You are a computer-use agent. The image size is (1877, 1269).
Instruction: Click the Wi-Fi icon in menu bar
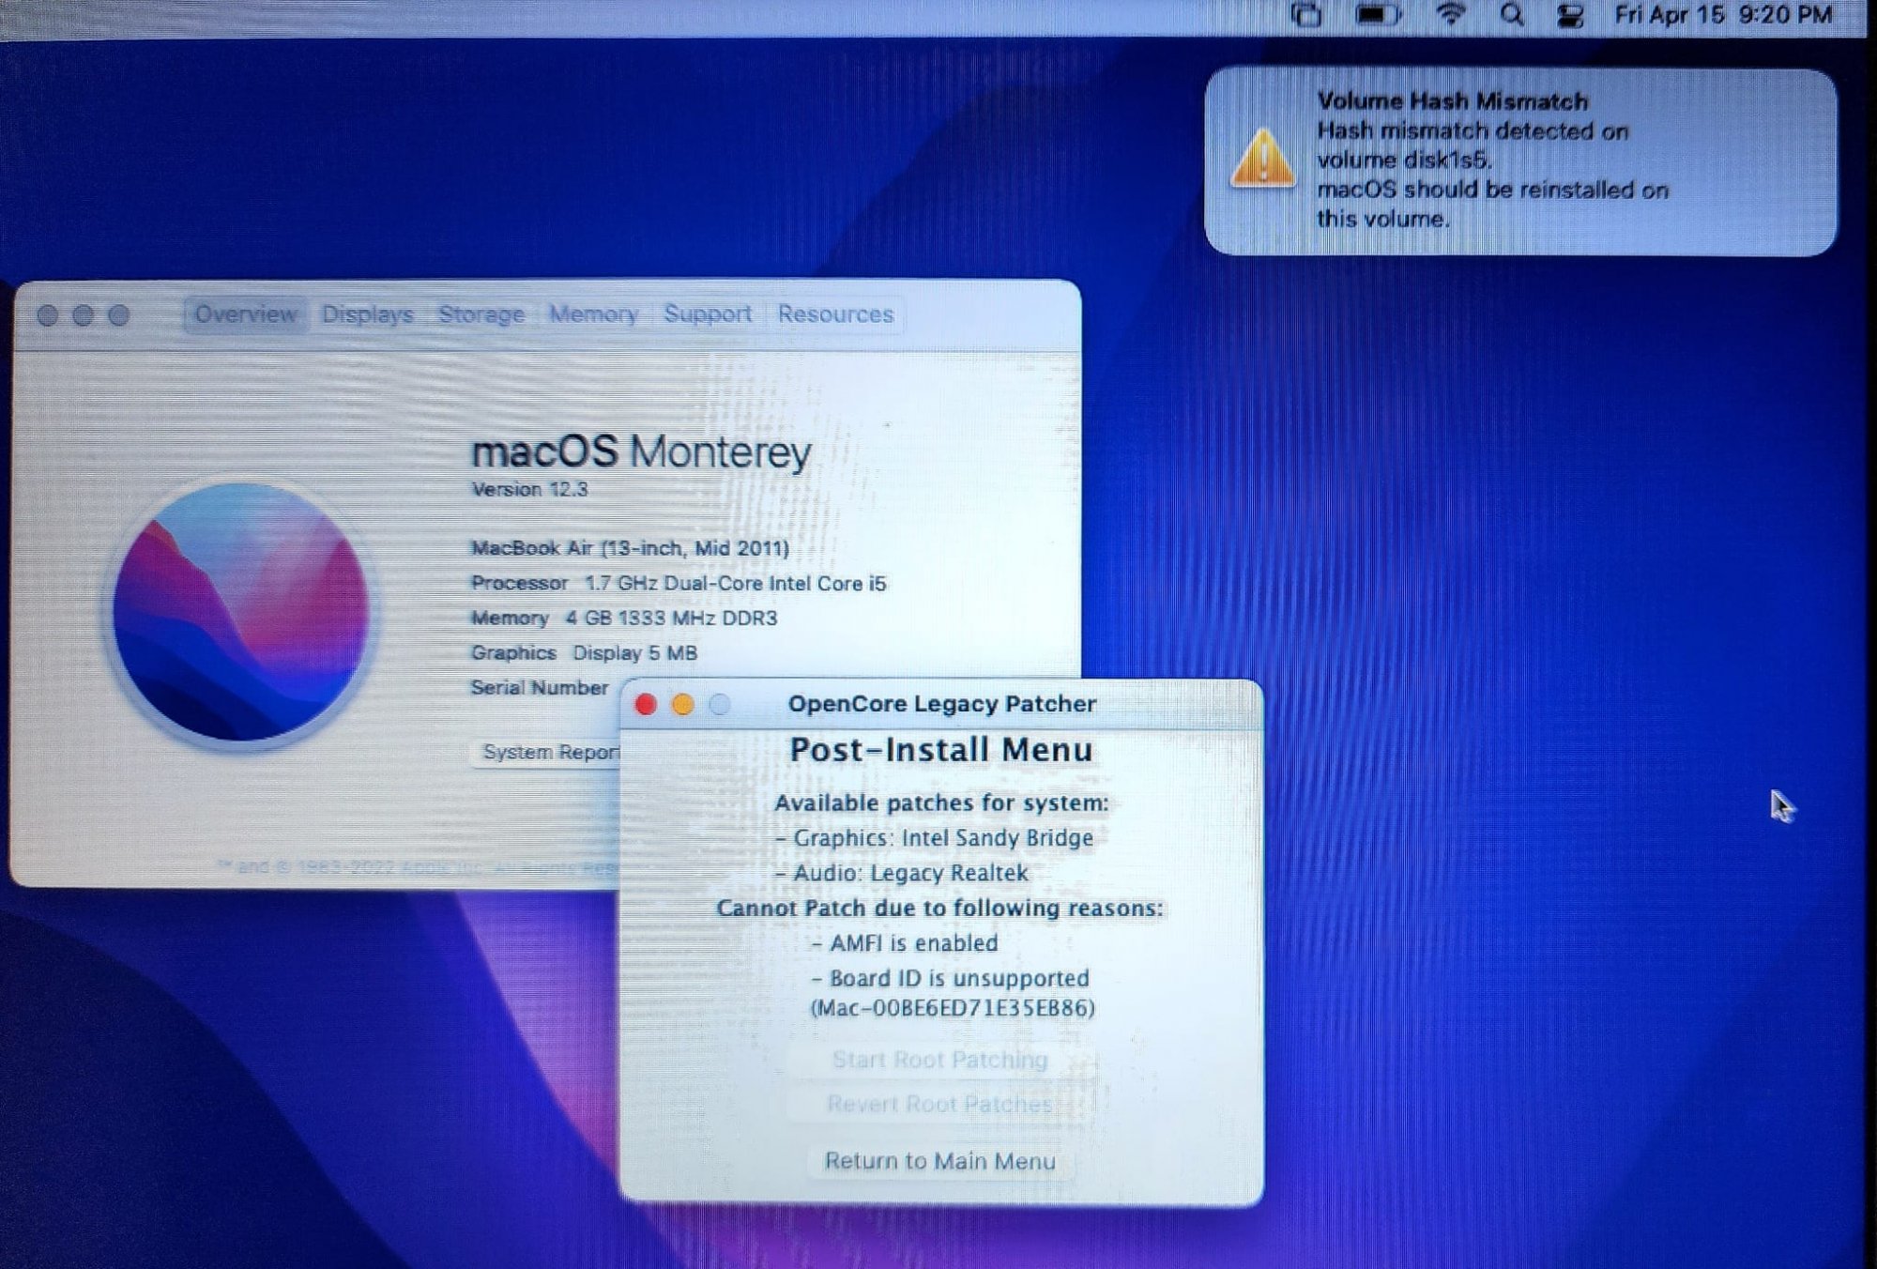[x=1451, y=14]
